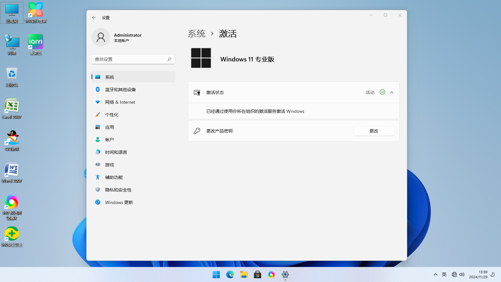Click the Settings gear on taskbar
The image size is (501, 282).
tap(285, 275)
